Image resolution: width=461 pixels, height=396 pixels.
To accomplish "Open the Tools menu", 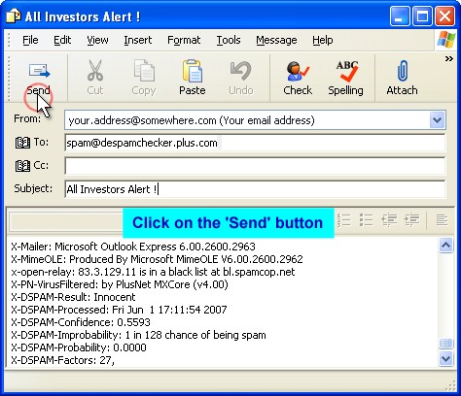I will [x=229, y=40].
